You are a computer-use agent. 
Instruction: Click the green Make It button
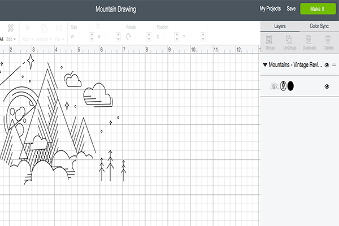coord(318,9)
